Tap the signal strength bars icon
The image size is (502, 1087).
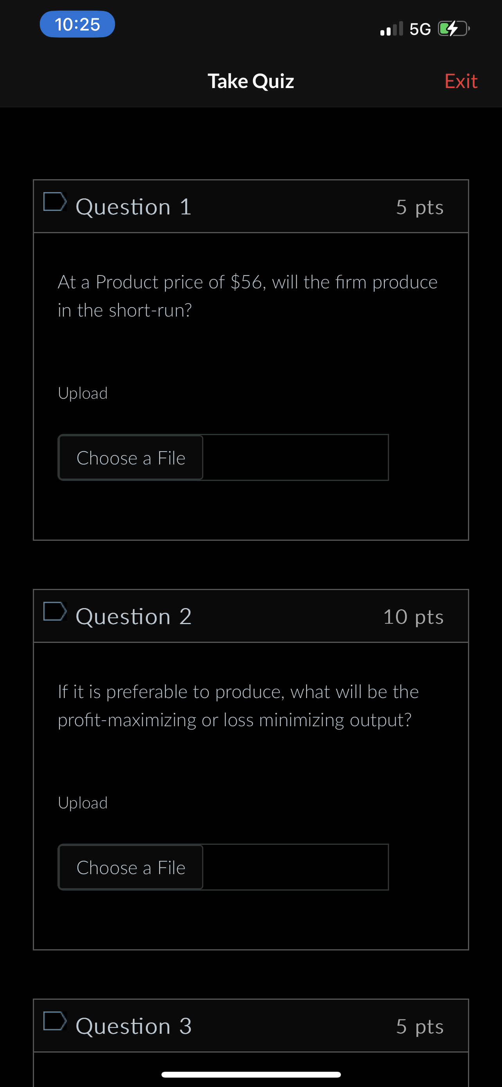(392, 29)
